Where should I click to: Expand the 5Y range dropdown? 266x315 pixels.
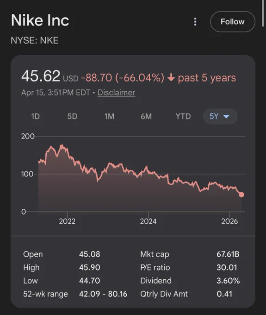click(x=220, y=116)
